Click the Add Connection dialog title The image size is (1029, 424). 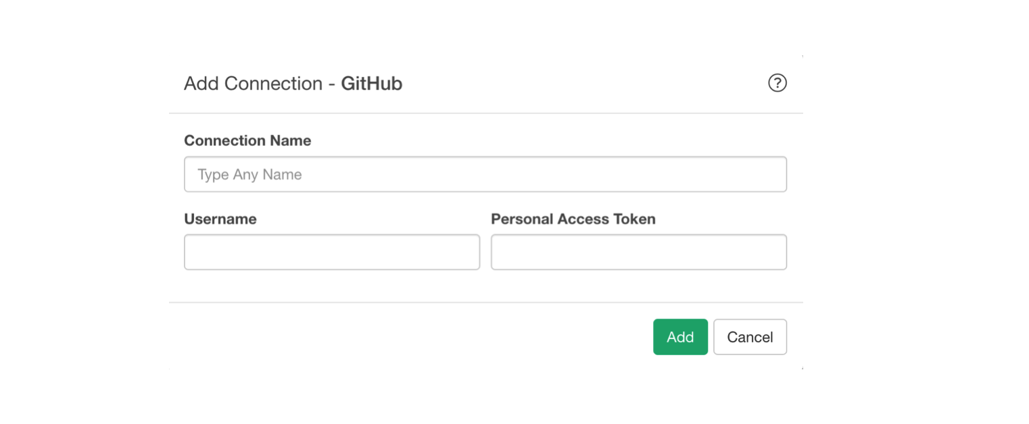point(293,84)
